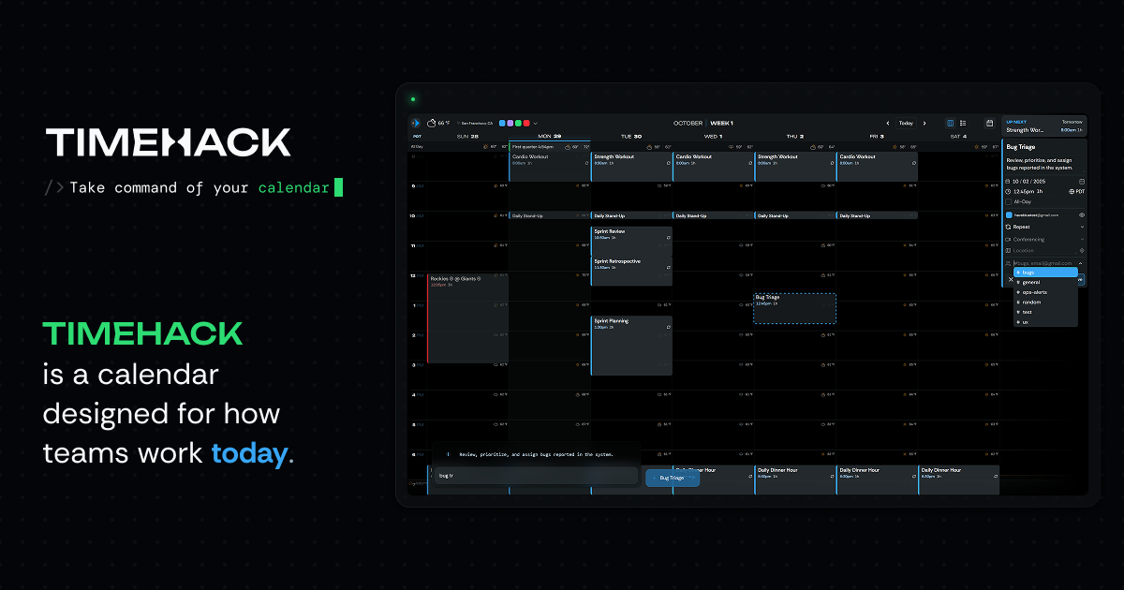The width and height of the screenshot is (1124, 590).
Task: Select the ops-alerts channel option
Action: [x=1045, y=292]
